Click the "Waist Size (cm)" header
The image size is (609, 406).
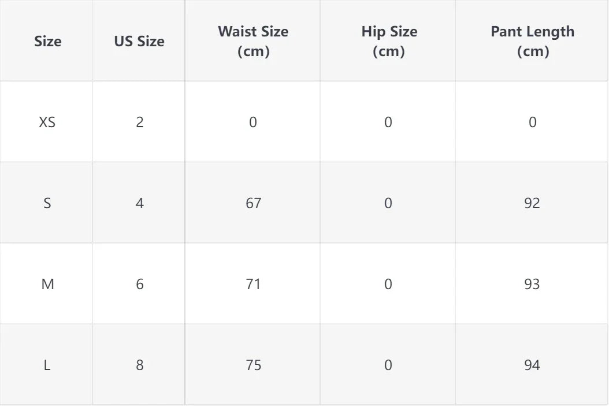(x=253, y=41)
